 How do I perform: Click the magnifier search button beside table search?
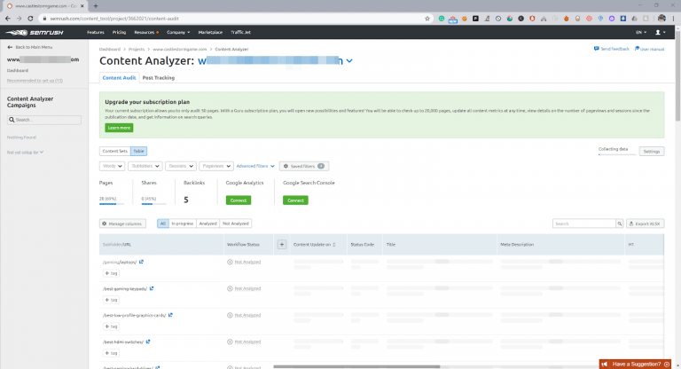(620, 224)
